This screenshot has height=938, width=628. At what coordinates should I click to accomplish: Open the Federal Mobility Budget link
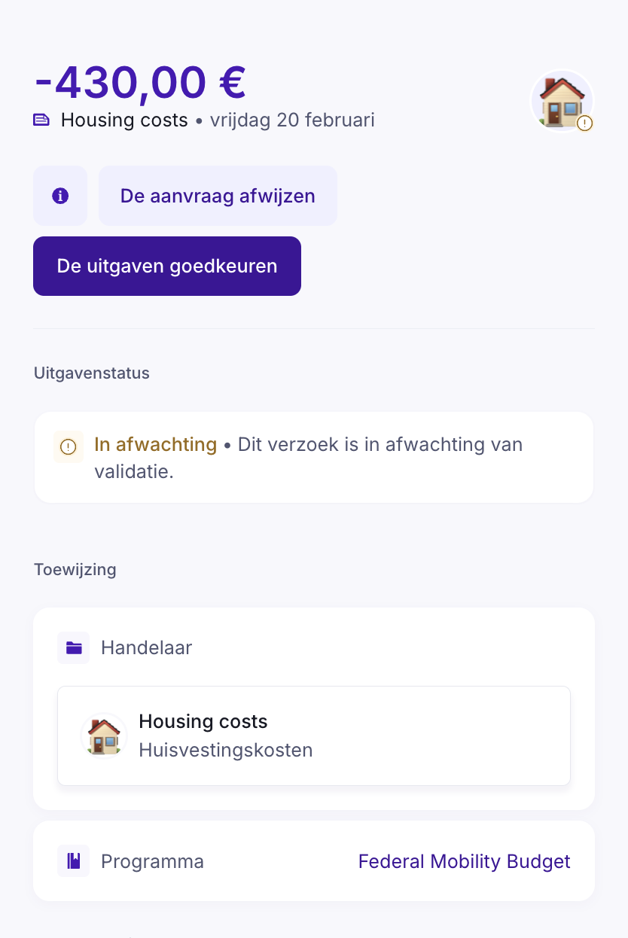[464, 861]
